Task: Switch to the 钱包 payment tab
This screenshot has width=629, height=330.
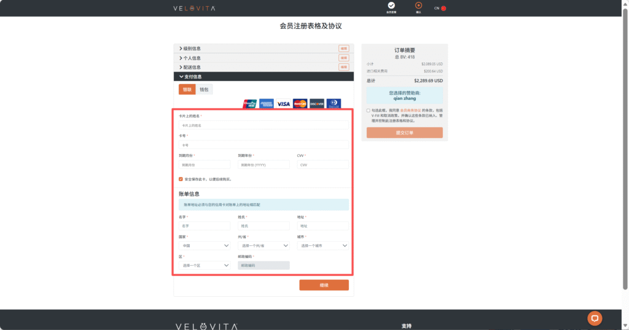Action: (203, 90)
